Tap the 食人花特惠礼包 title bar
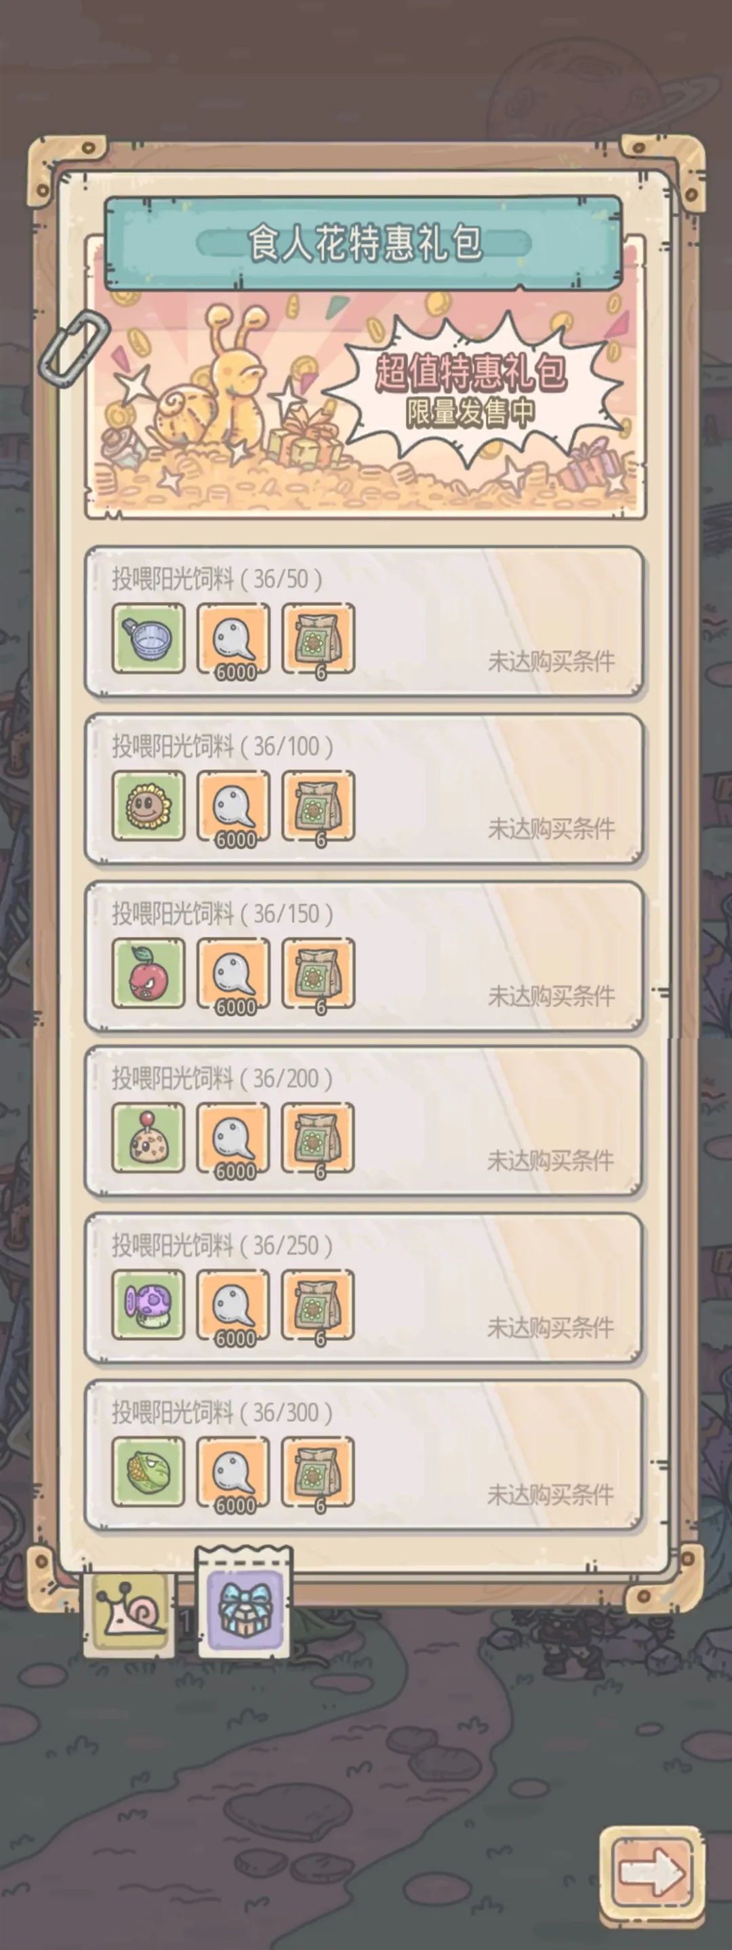Viewport: 732px width, 1950px height. tap(363, 243)
